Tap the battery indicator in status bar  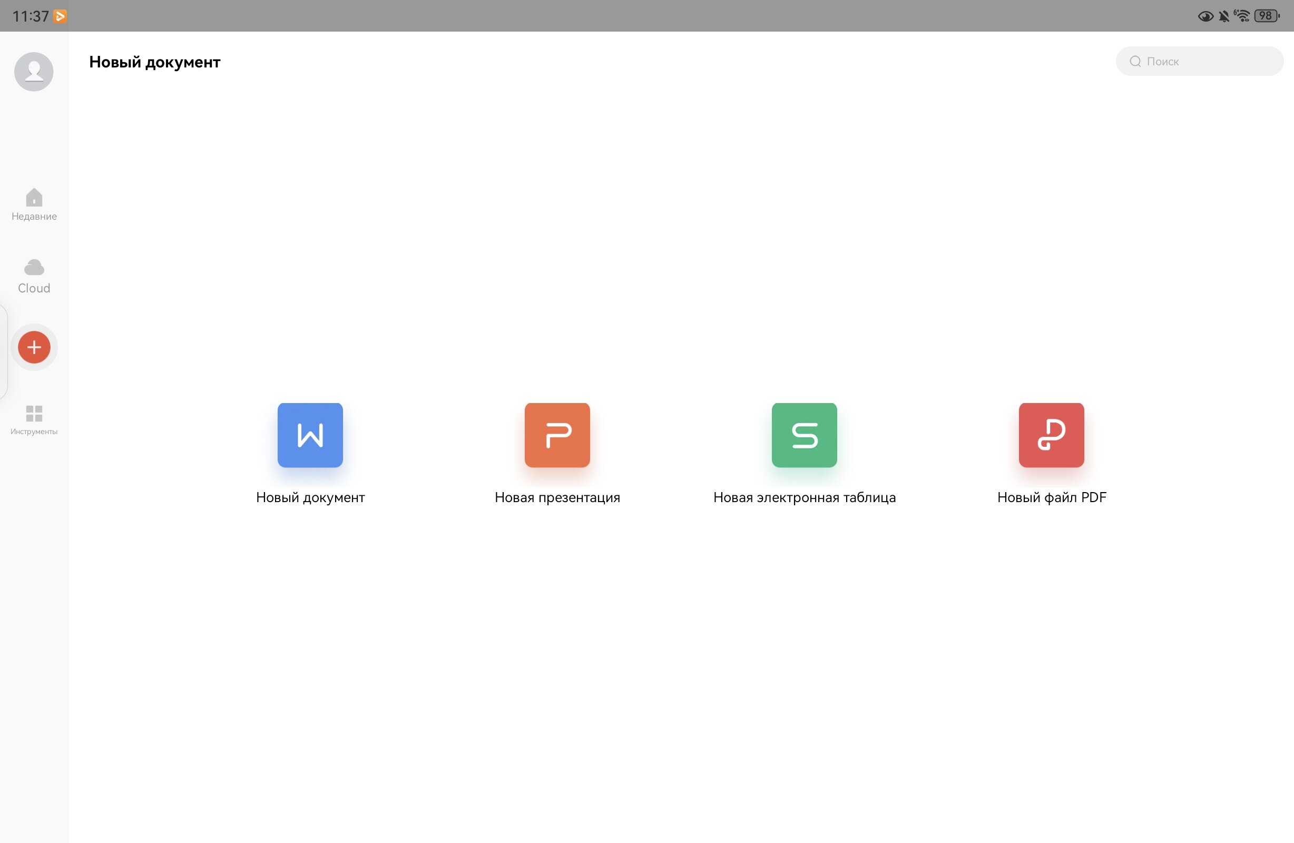point(1267,16)
